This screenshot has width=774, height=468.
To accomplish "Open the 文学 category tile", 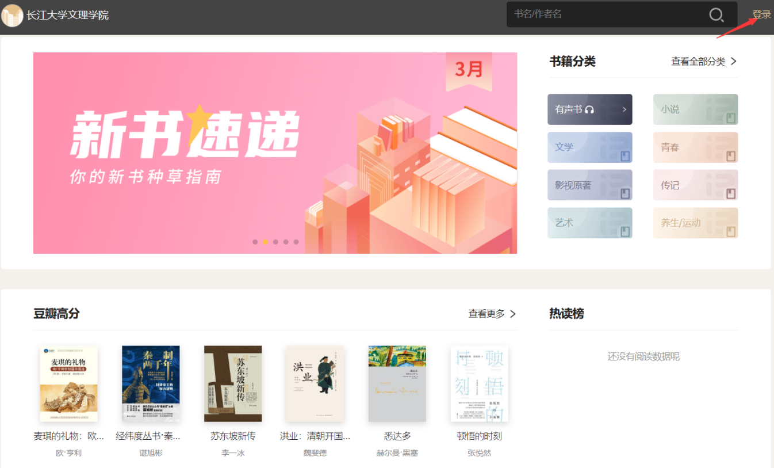I will tap(589, 147).
